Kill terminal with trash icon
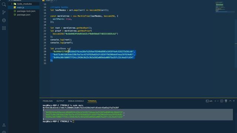 [226, 101]
